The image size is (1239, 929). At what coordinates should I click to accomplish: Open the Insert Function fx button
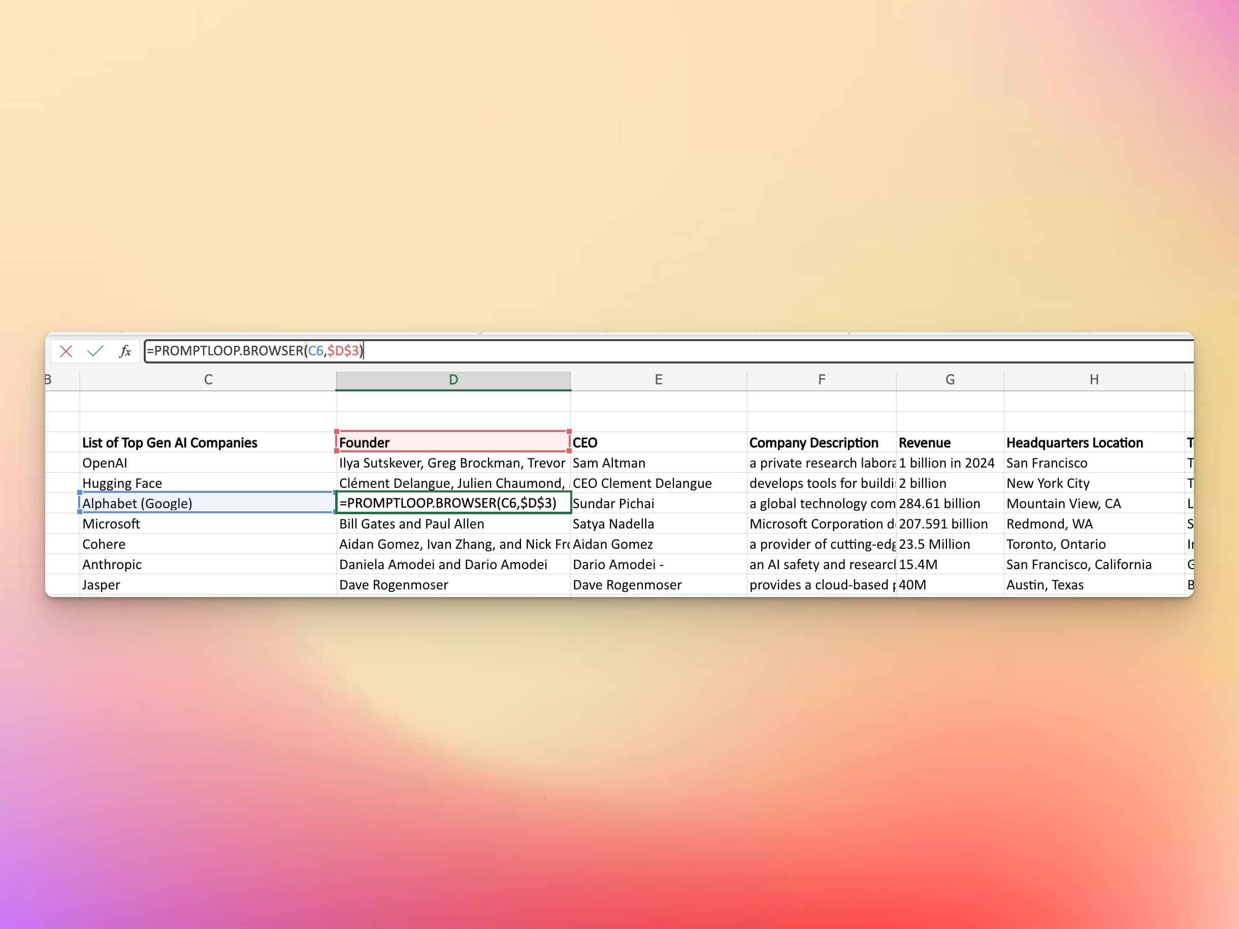pos(125,351)
